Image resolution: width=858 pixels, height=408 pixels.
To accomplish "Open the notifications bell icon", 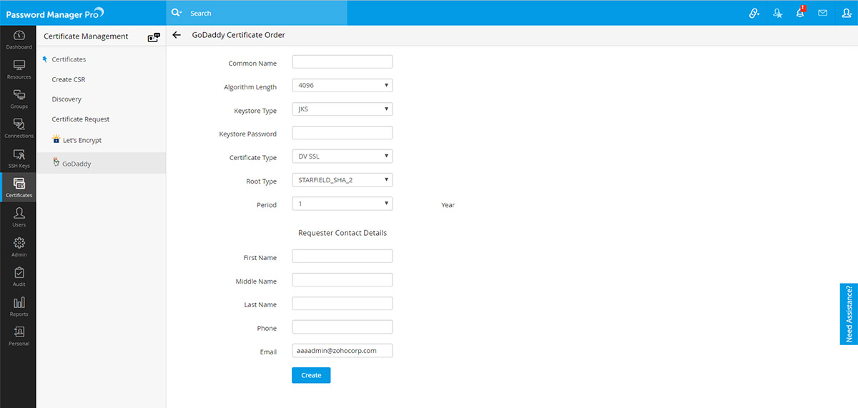I will (x=800, y=13).
